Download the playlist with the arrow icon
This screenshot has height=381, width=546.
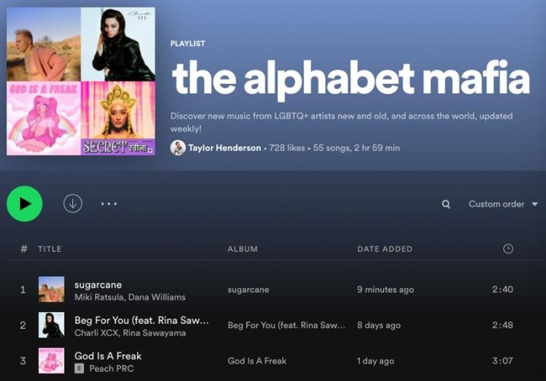tap(73, 204)
